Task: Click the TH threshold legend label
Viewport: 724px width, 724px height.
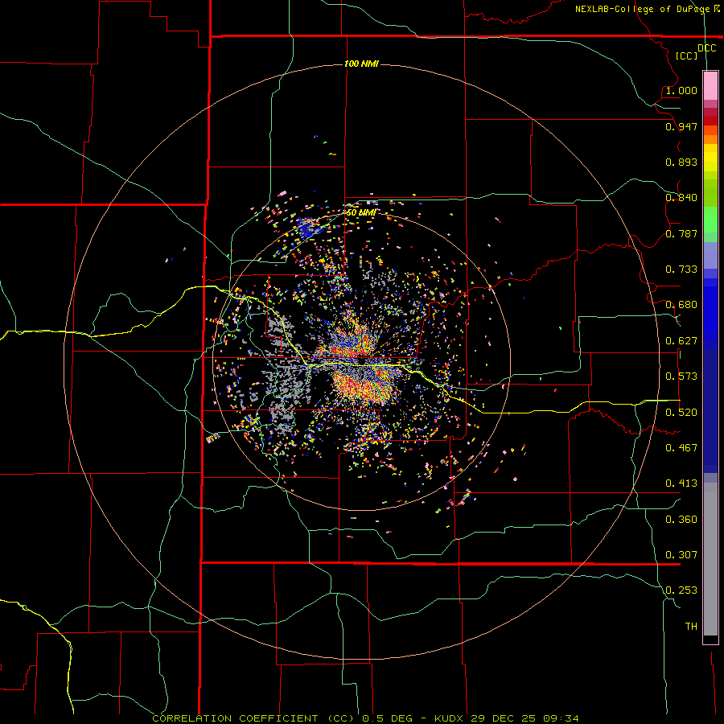Action: coord(691,626)
